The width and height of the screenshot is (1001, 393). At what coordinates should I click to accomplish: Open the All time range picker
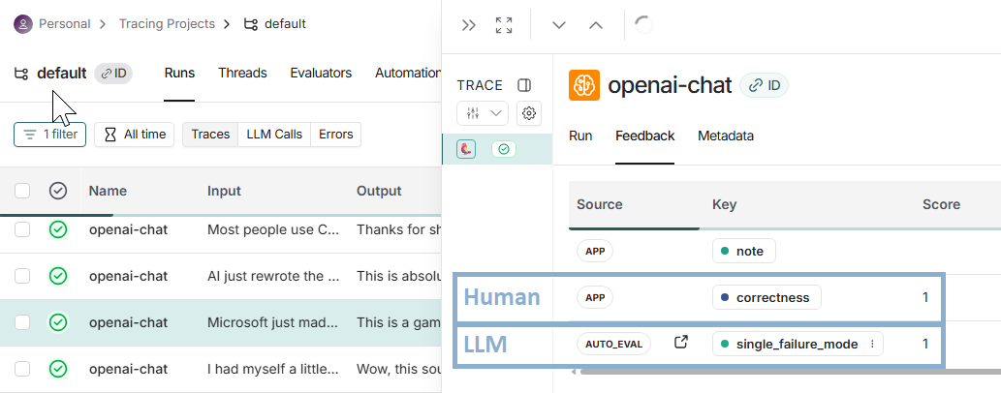[x=134, y=135]
